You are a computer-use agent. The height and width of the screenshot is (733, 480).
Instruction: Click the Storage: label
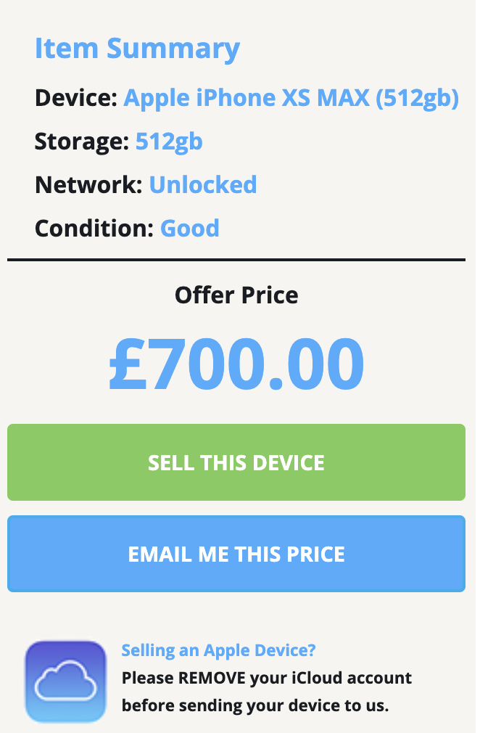click(82, 142)
